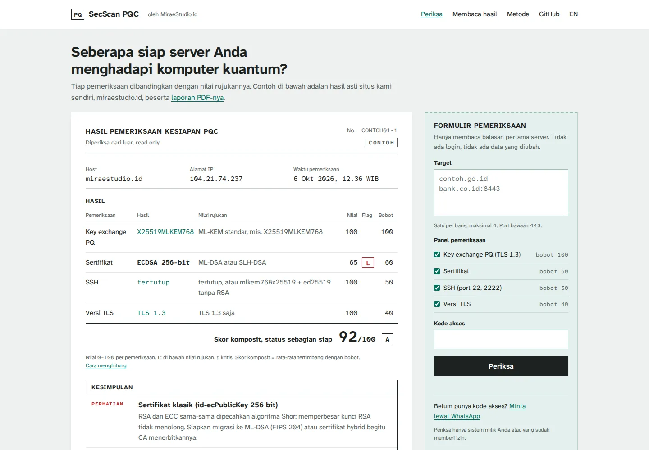Switch language to EN

tap(573, 14)
